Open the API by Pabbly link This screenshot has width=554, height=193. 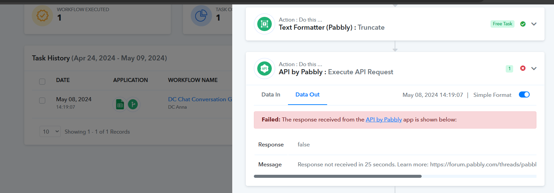click(384, 120)
